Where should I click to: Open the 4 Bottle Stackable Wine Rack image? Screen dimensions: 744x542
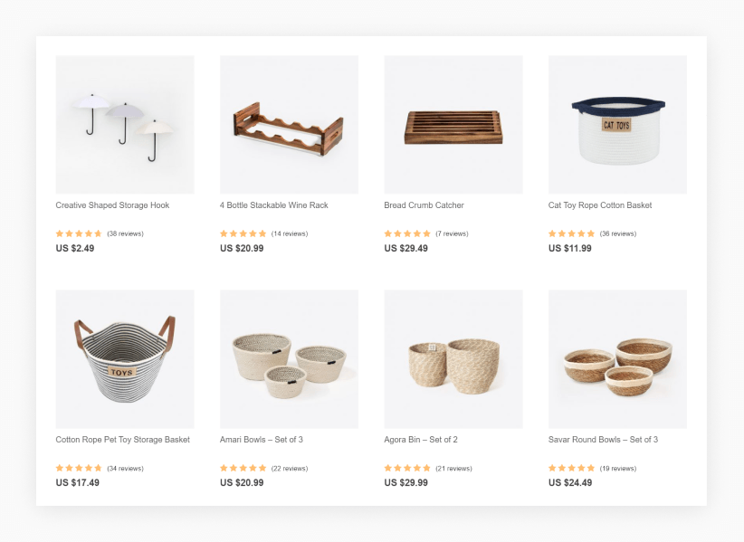tap(289, 124)
